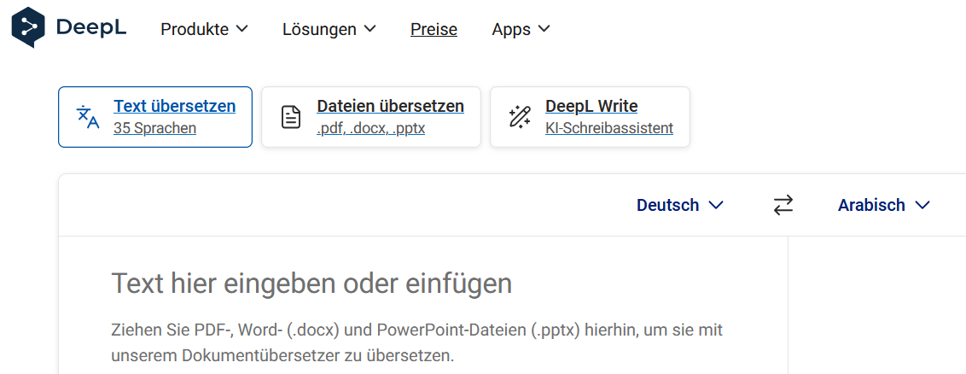
Task: Select the Text übersetzen tab
Action: (155, 117)
